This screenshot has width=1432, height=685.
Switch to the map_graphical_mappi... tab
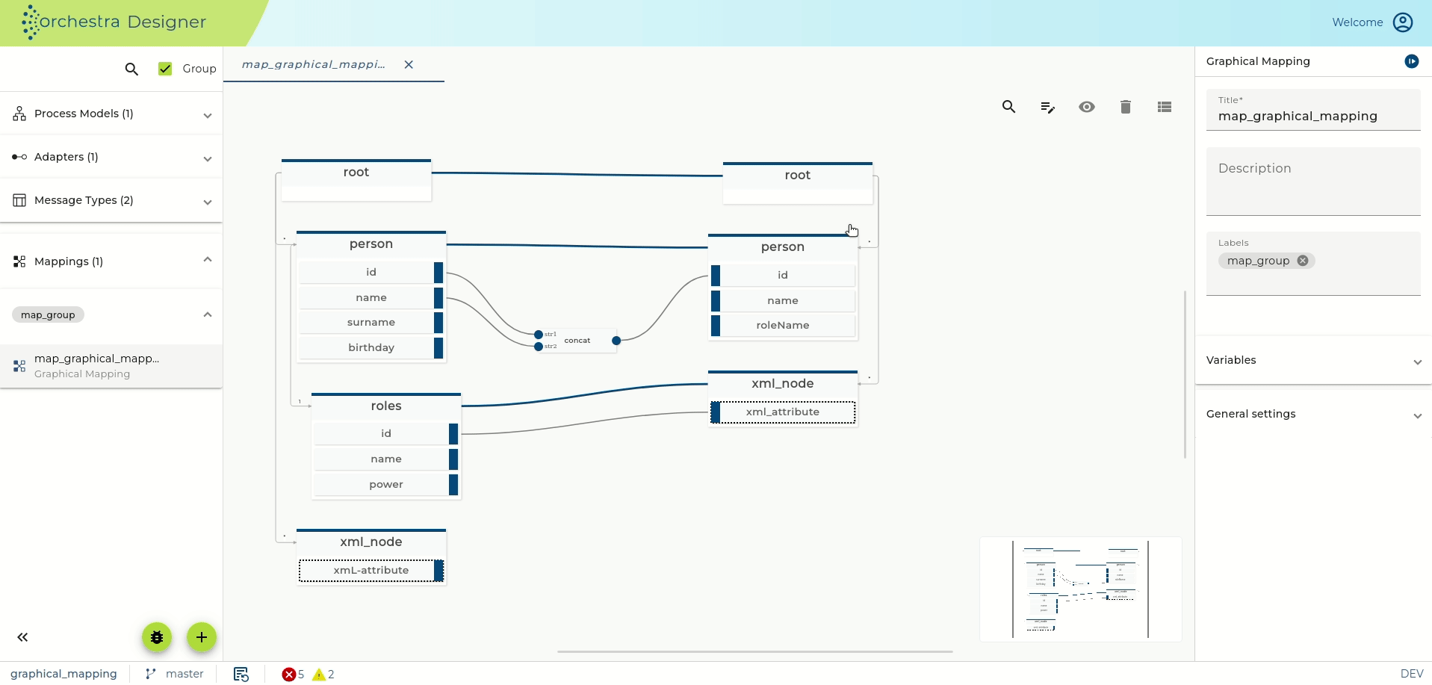click(x=313, y=64)
